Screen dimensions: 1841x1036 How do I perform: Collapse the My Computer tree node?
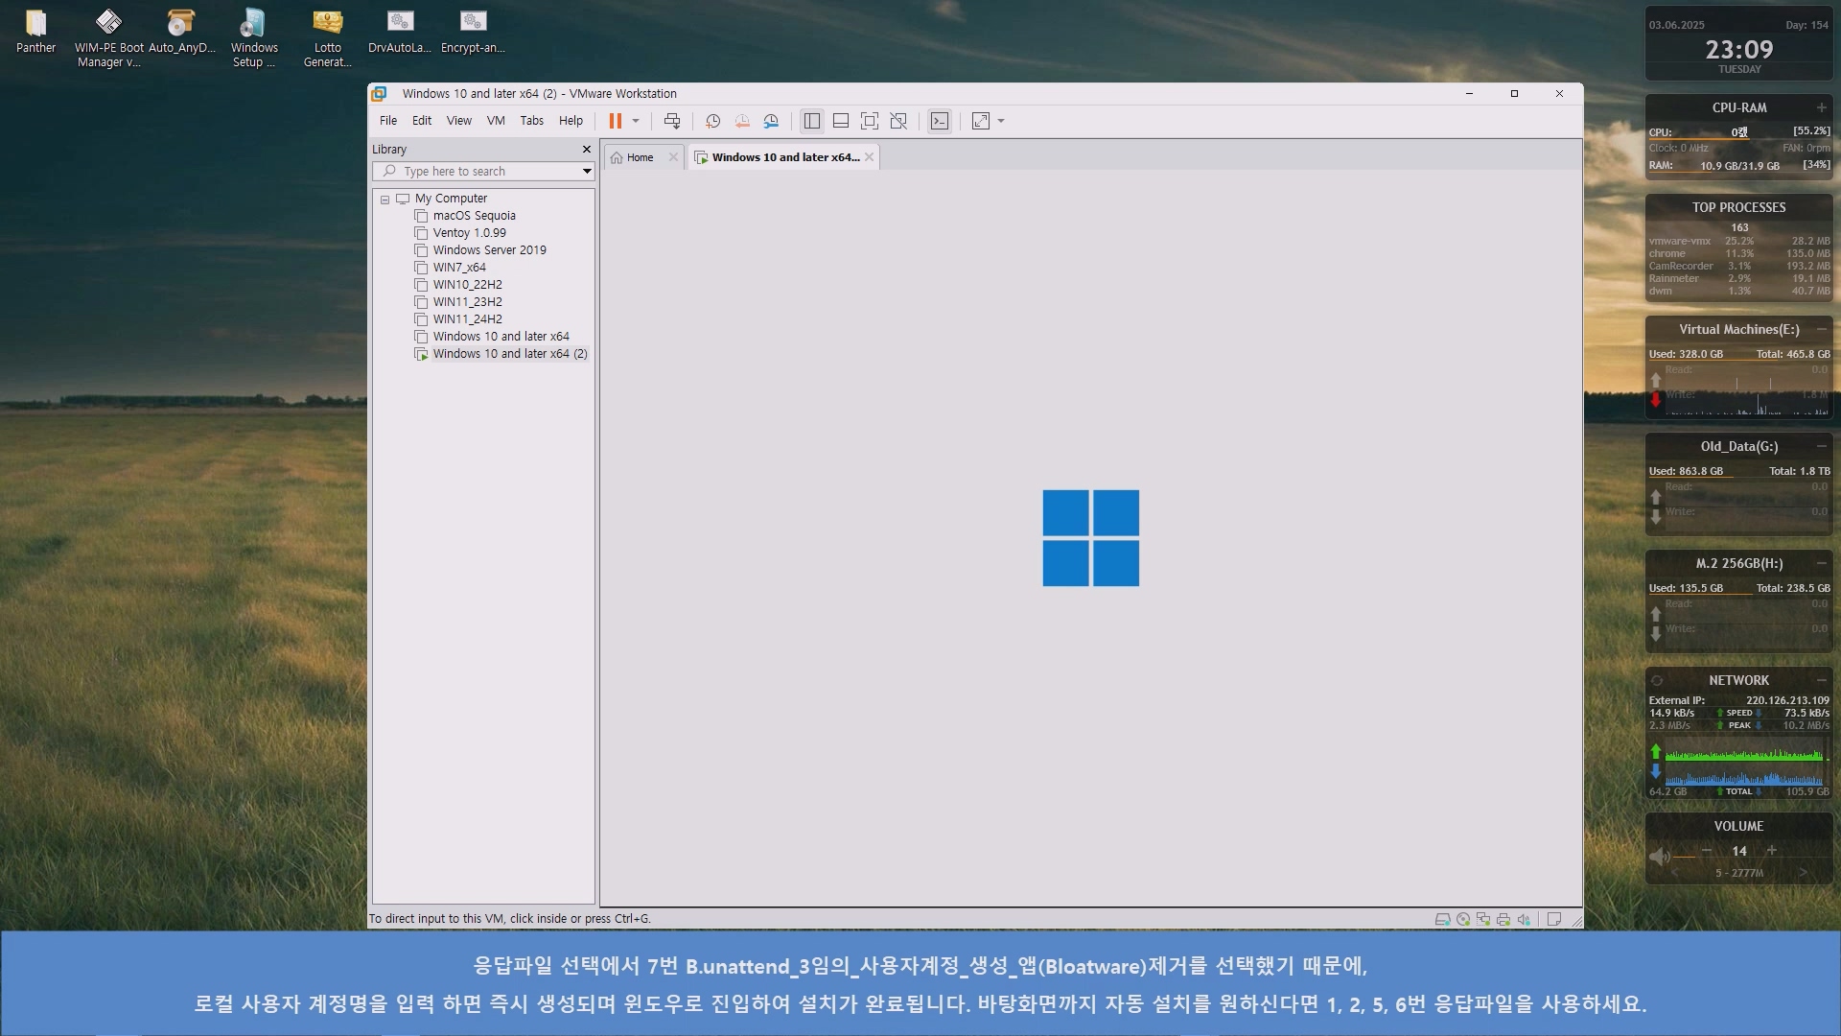(x=385, y=200)
